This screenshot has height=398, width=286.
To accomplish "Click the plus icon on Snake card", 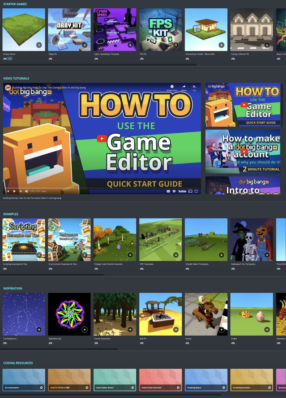I will point(267,330).
